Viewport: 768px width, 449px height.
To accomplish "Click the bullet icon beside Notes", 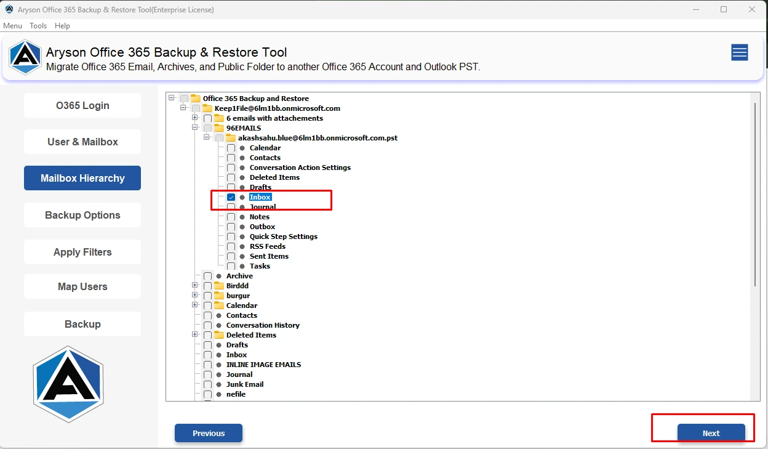I will tap(242, 217).
